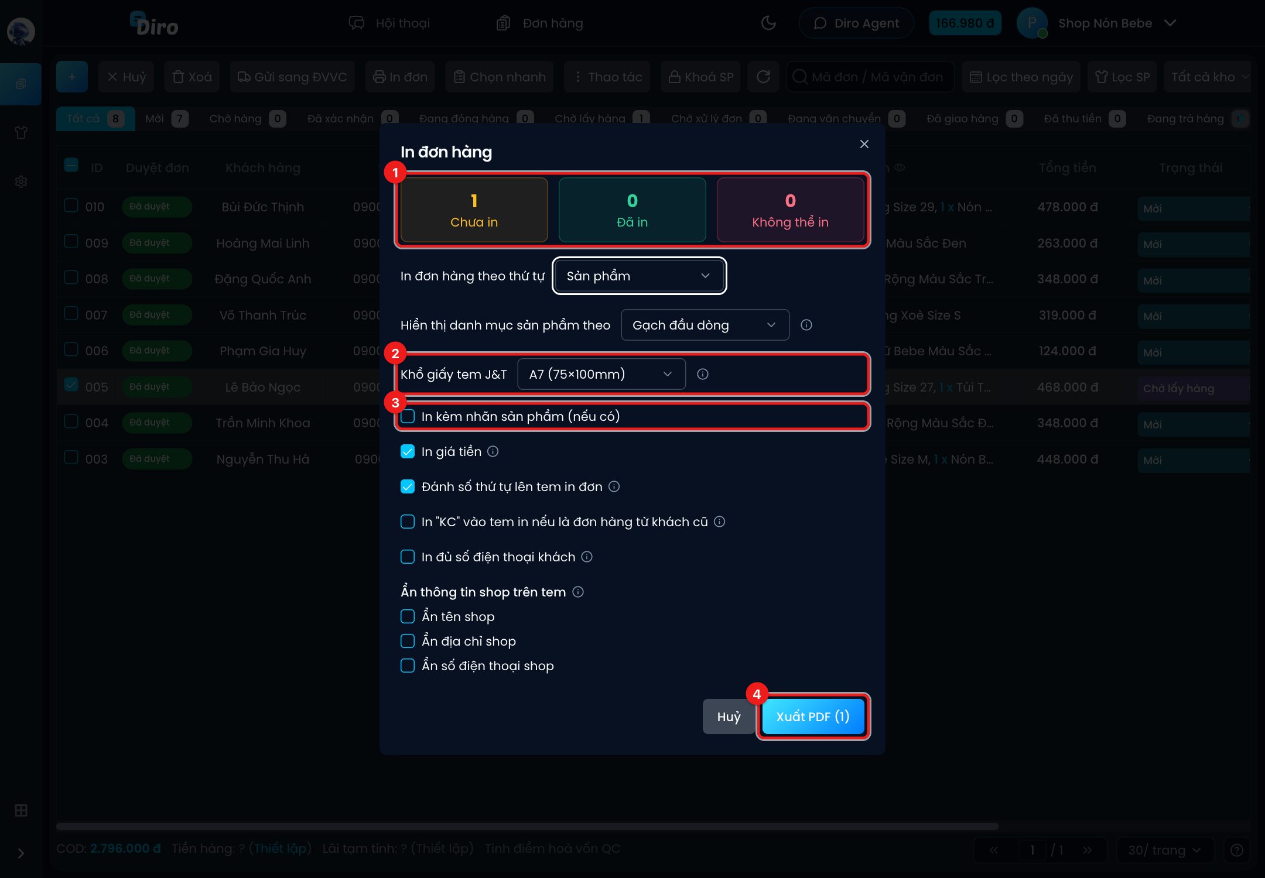Switch to the Hội thoại menu
The width and height of the screenshot is (1265, 878).
(390, 23)
